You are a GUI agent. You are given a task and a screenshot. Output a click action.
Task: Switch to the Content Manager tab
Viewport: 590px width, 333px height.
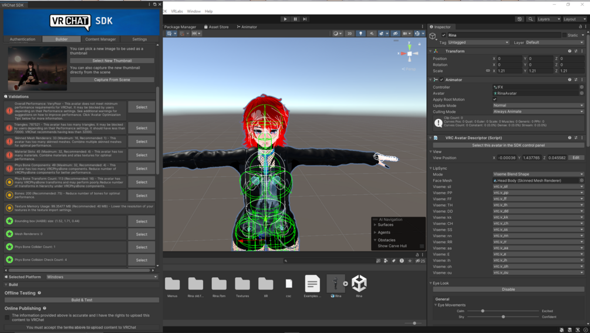[100, 39]
